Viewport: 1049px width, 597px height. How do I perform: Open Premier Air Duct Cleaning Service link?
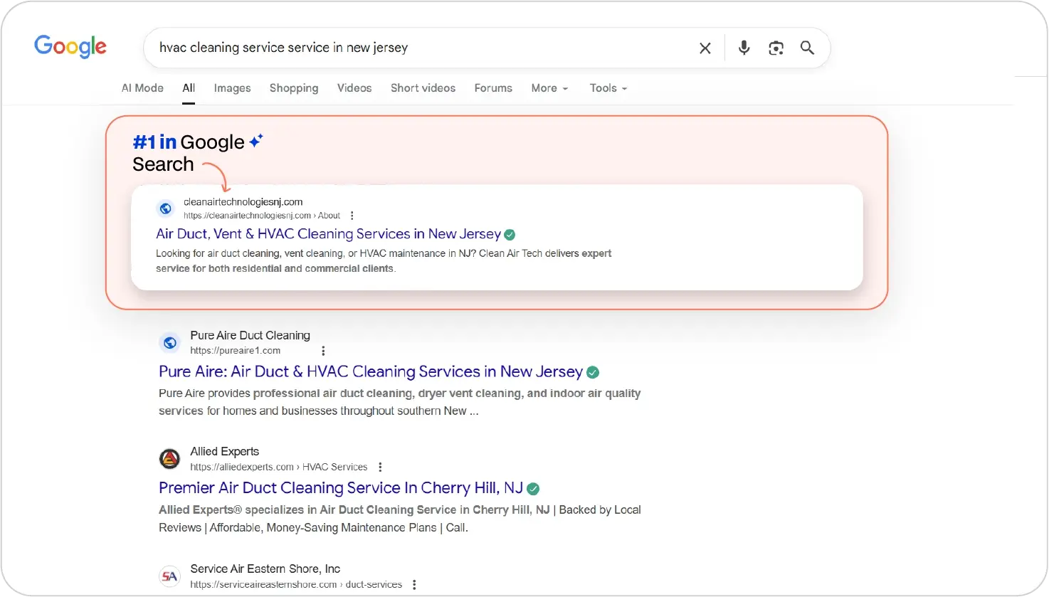click(x=340, y=488)
